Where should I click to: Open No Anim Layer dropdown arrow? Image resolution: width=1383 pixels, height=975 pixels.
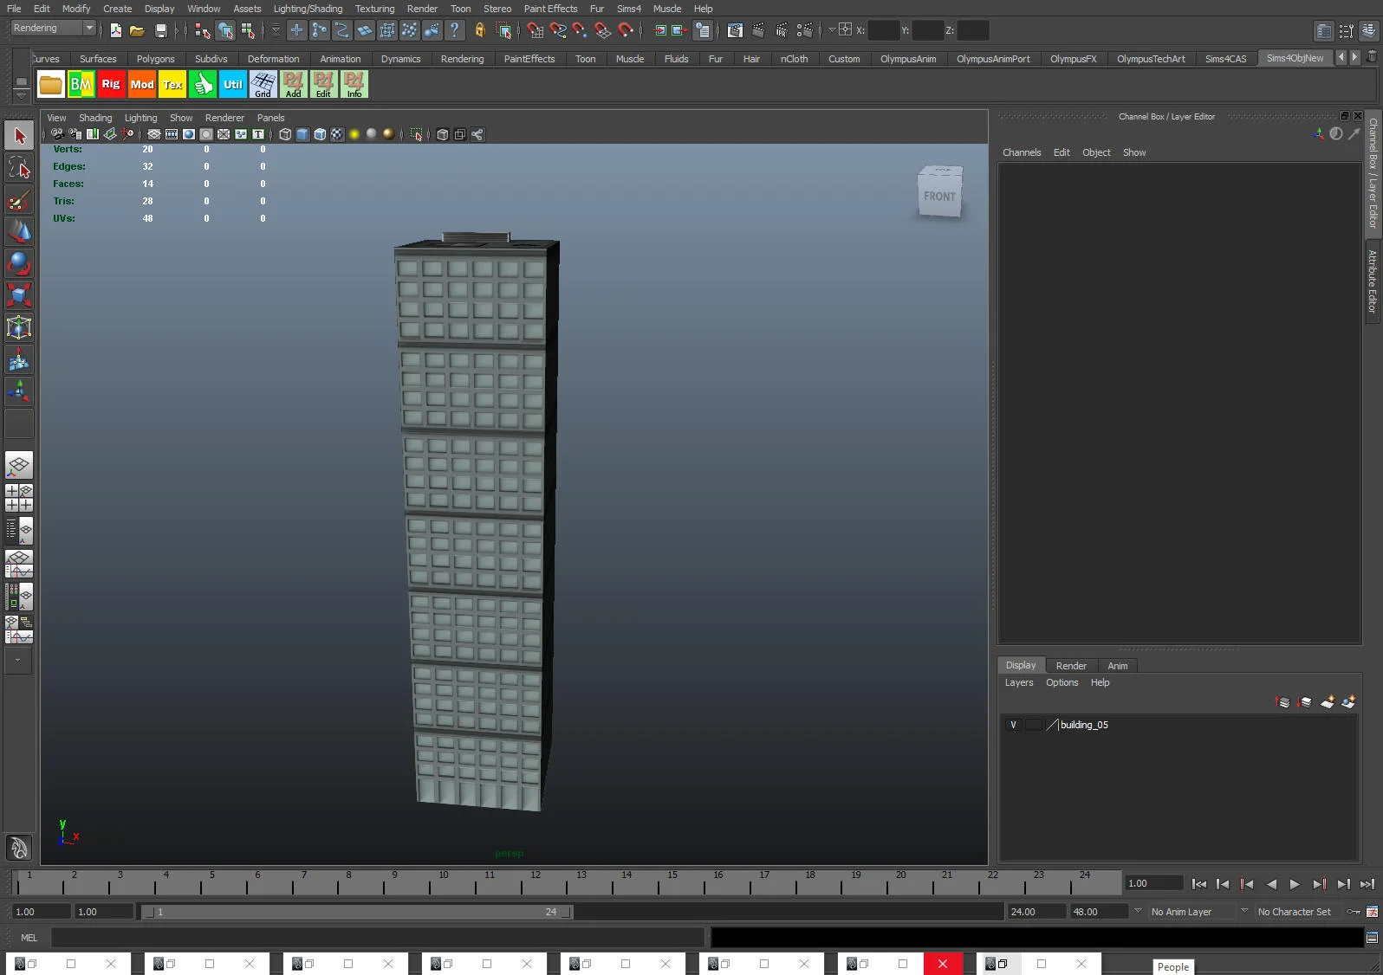[x=1138, y=911]
